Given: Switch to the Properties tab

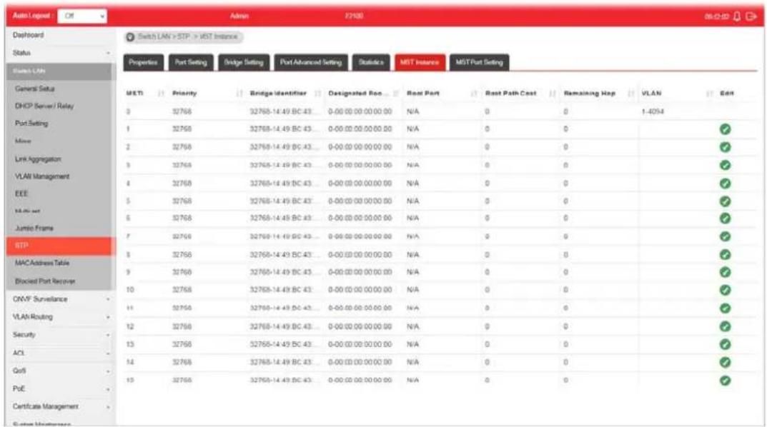Looking at the screenshot, I should [144, 63].
